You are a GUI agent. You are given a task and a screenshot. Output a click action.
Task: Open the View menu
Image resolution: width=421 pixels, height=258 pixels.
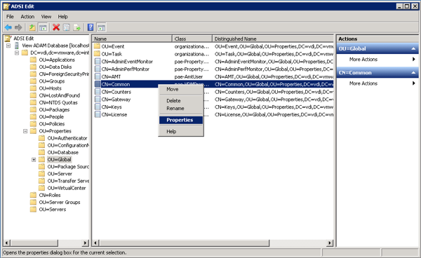(46, 17)
